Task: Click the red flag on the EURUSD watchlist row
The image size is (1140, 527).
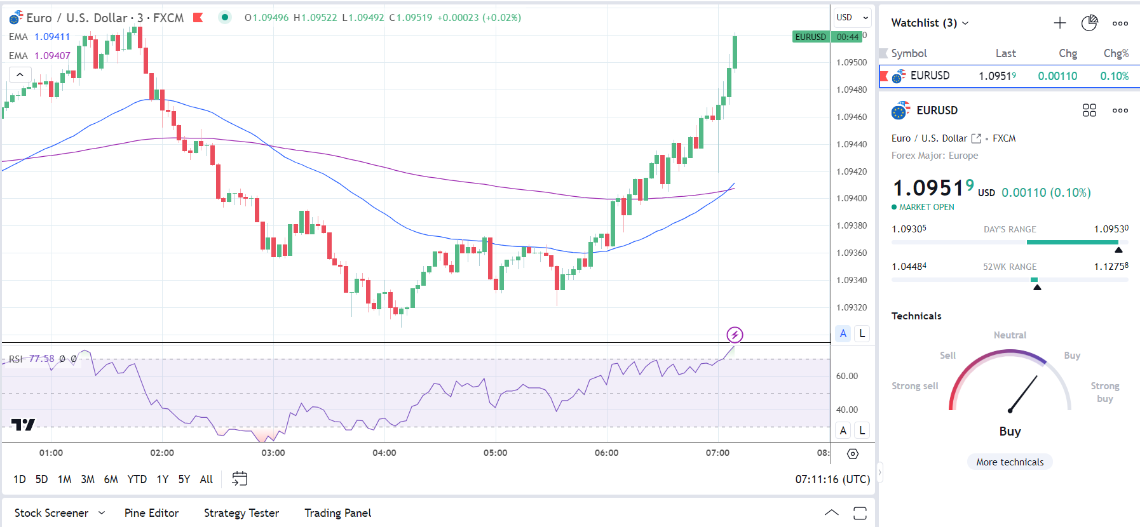Action: (885, 76)
